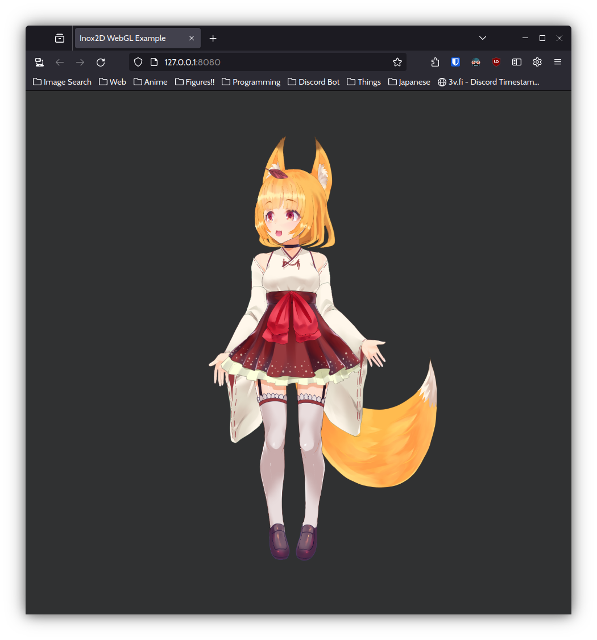Open the Firefox hamburger application menu

pyautogui.click(x=558, y=62)
